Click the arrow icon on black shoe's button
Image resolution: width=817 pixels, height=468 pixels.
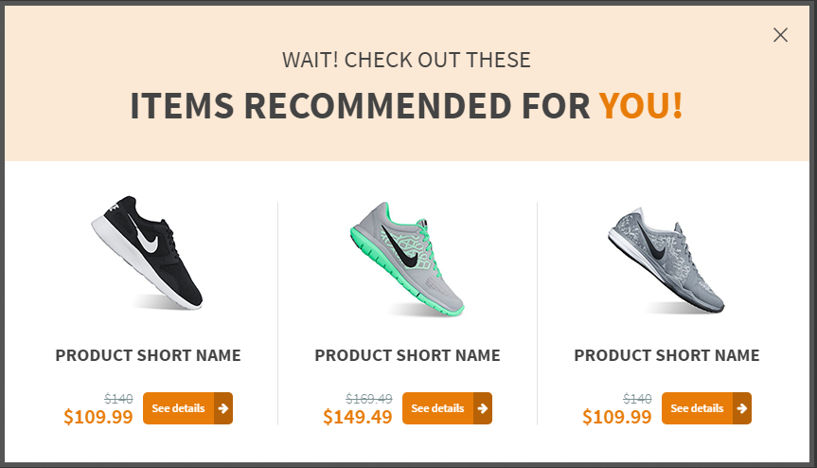223,408
